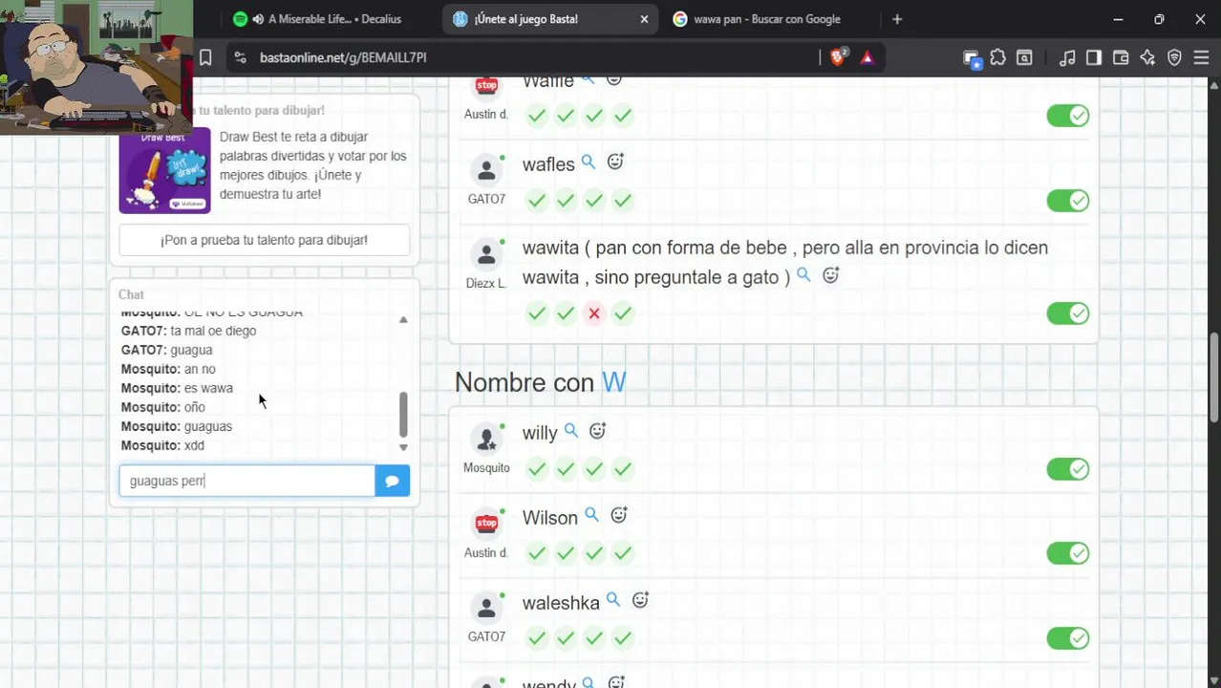Open the site settings icon in the address bar
Image resolution: width=1221 pixels, height=688 pixels.
pos(240,57)
